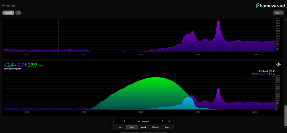The image size is (287, 133).
Task: Select the Overzicht dashboard tab
Action: tap(8, 13)
